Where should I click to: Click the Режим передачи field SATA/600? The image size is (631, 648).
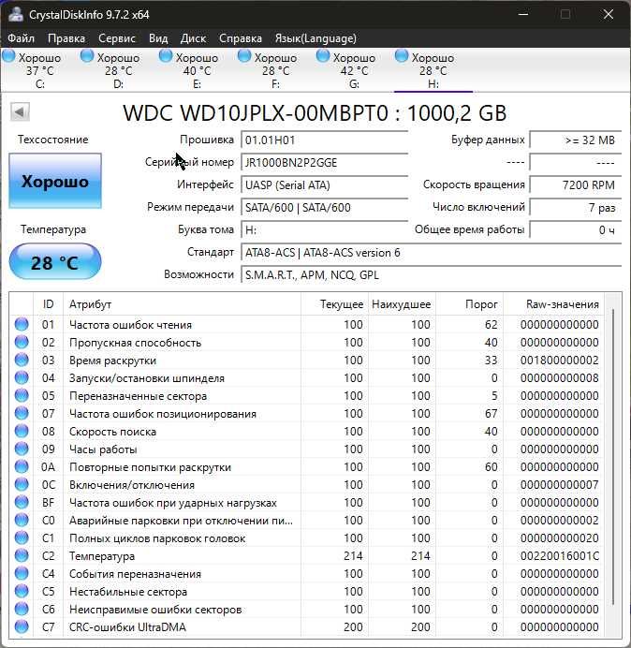(x=324, y=207)
